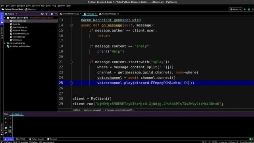254x143 pixels.
Task: Click the Down the Stack Trace arrow
Action: pos(10,123)
